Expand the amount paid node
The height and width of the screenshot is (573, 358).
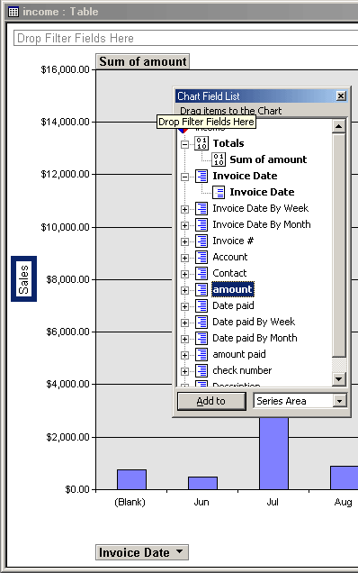pos(184,356)
